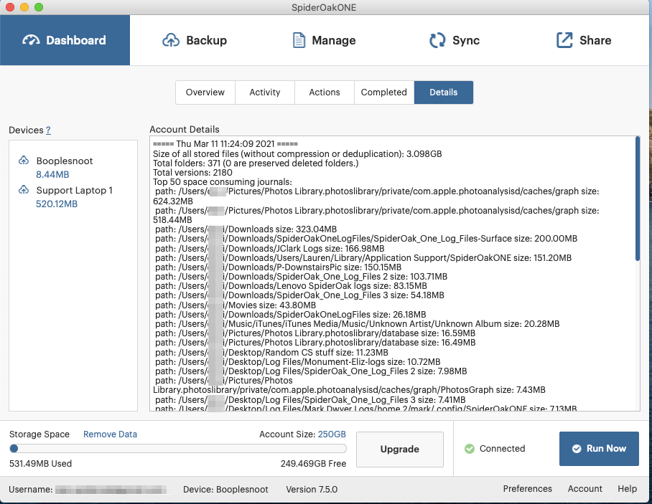Click the Movies size: 43.80MB line
The height and width of the screenshot is (504, 652).
(236, 305)
